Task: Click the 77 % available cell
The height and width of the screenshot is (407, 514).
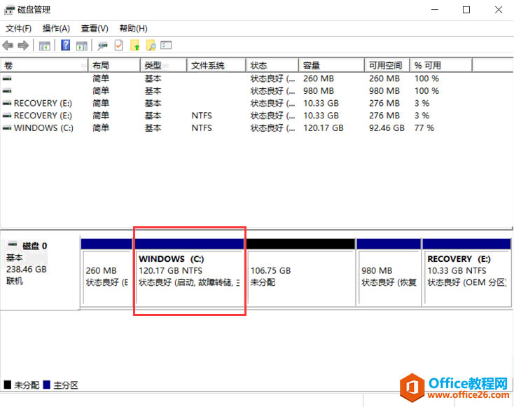Action: [424, 128]
